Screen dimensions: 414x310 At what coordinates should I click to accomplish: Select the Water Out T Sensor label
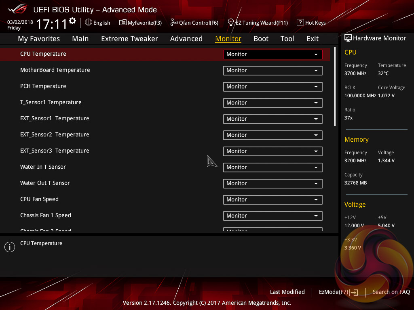pyautogui.click(x=45, y=183)
